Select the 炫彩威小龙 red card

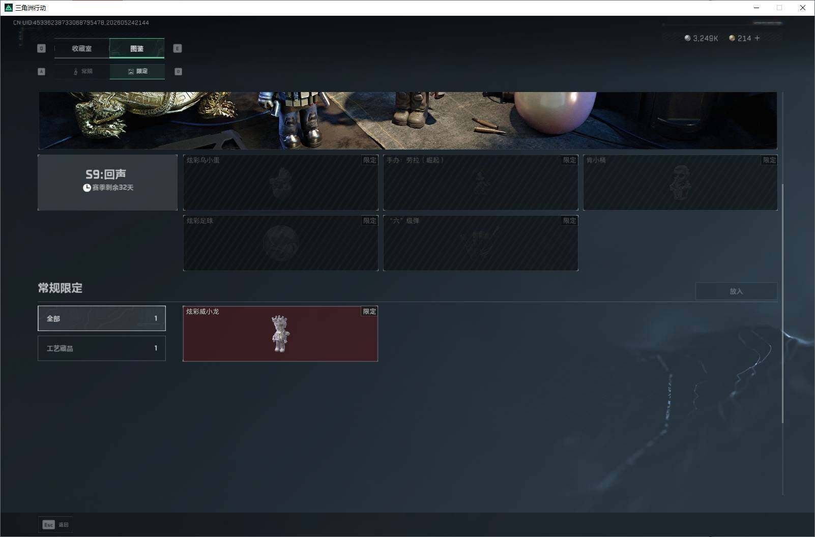pos(280,334)
